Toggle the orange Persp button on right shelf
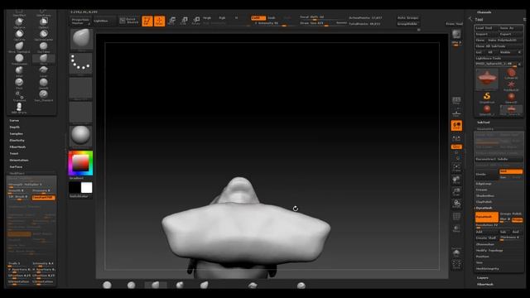This screenshot has height=298, width=530. coord(456,125)
